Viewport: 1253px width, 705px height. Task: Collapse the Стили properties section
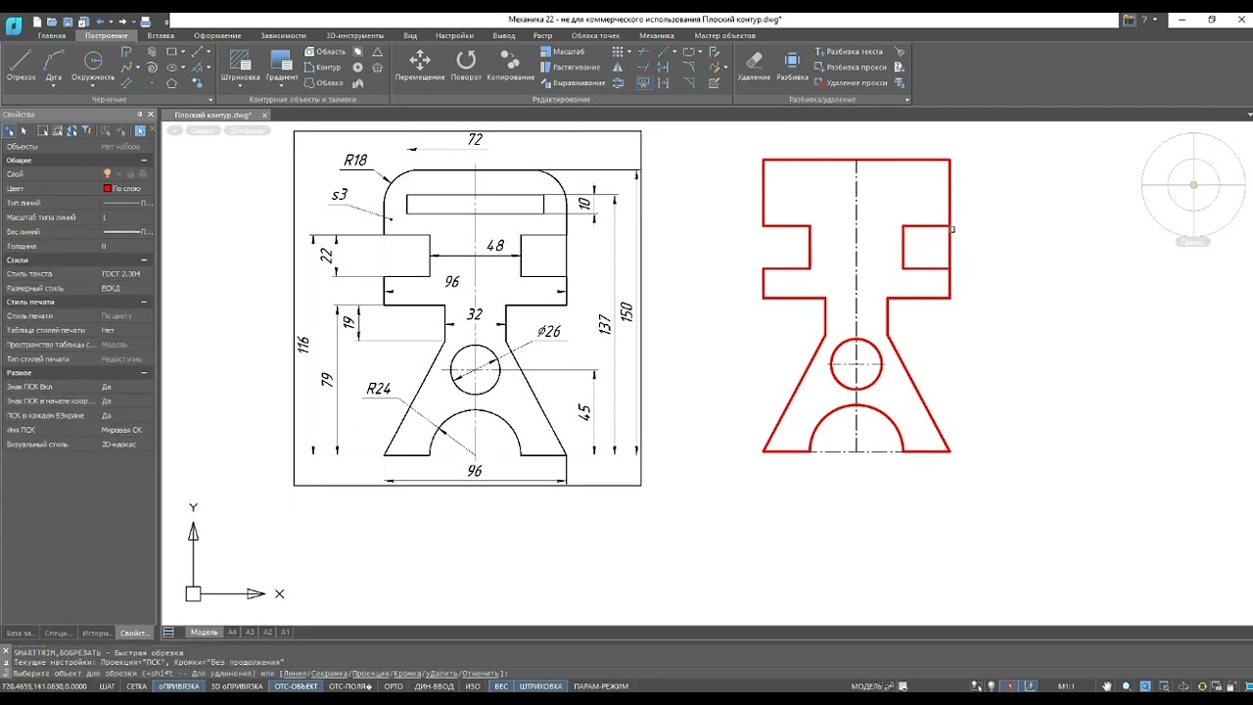click(x=144, y=260)
